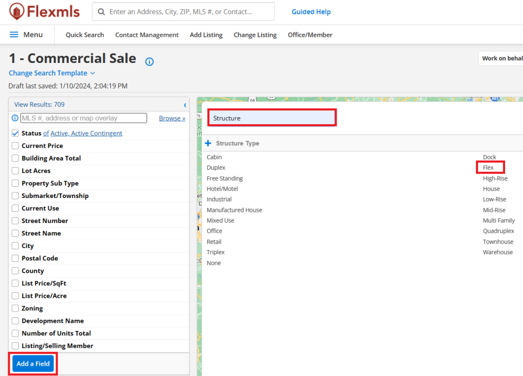The height and width of the screenshot is (376, 523).
Task: Check the Lot Acres checkbox
Action: 15,171
